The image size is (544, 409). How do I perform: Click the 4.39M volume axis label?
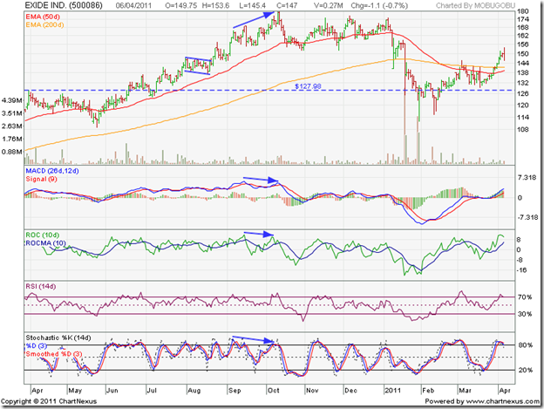[12, 100]
